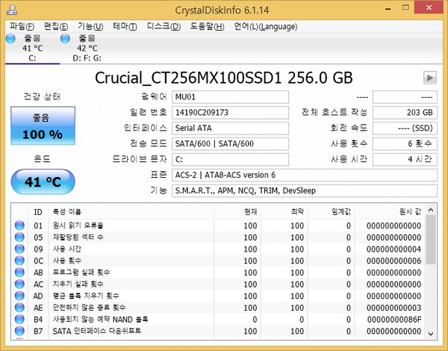Image resolution: width=448 pixels, height=351 pixels.
Task: Click the firmware field MU01
Action: tap(230, 97)
